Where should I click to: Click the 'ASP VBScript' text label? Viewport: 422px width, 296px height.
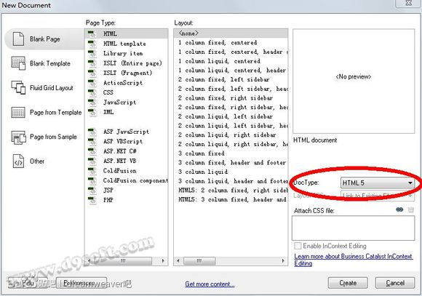coord(123,141)
